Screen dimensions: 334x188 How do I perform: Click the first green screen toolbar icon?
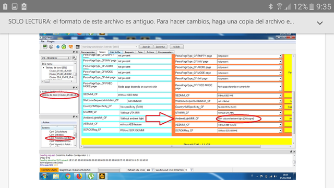click(45, 46)
